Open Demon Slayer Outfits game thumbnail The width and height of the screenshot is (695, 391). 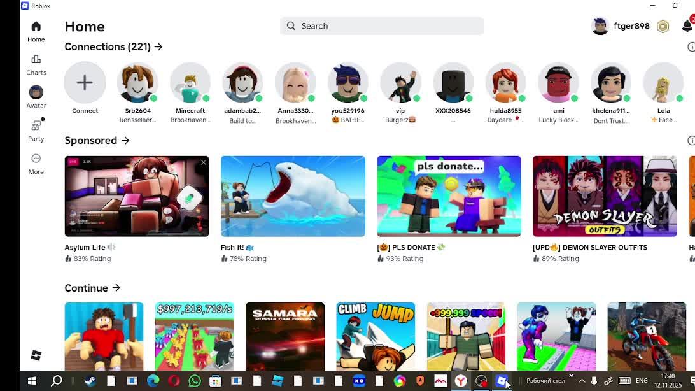click(605, 196)
